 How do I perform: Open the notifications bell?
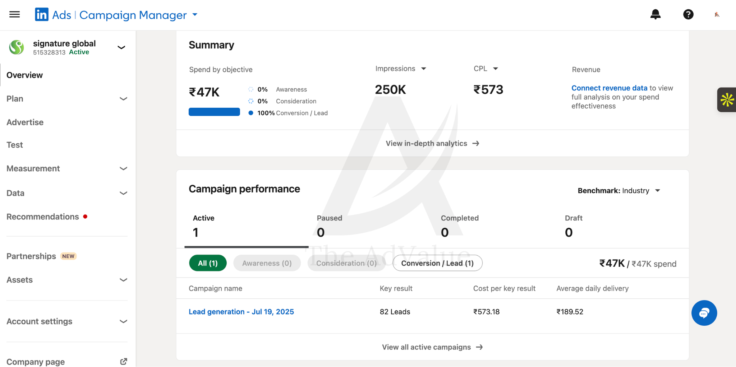click(x=655, y=14)
